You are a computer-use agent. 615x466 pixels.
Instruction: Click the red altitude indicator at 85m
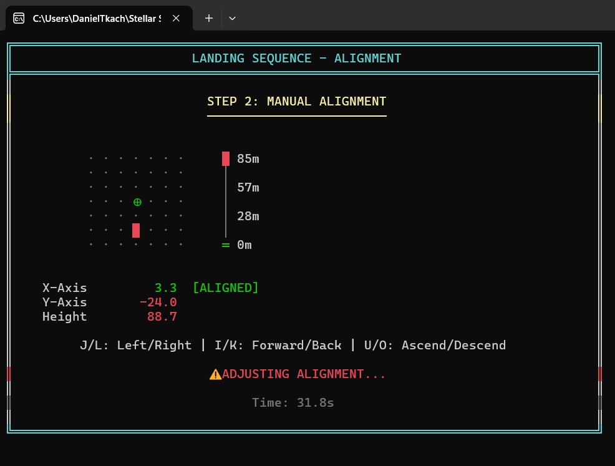click(226, 158)
